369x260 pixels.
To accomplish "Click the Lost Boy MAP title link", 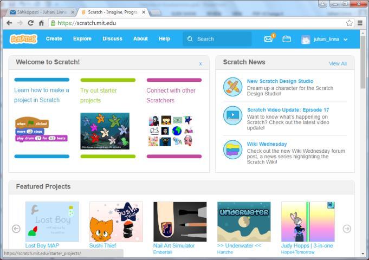I will (42, 246).
